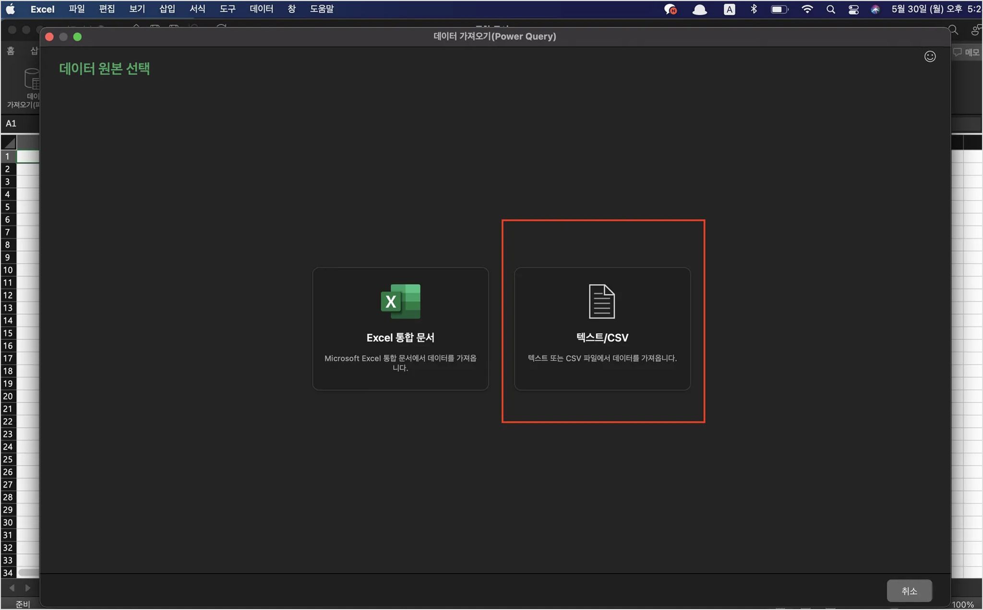Click the Wi-Fi status icon

807,9
